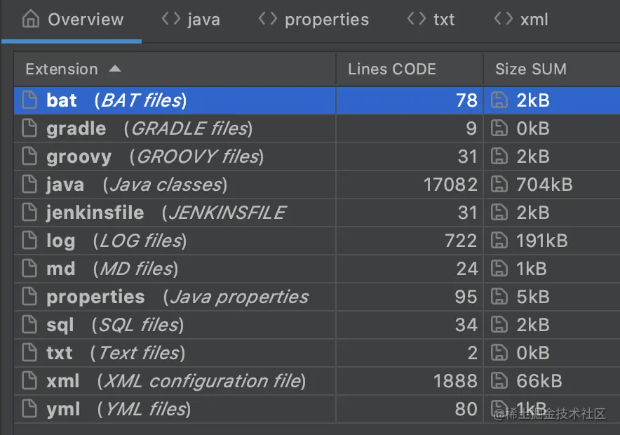The image size is (620, 435).
Task: Select the bat (BAT files) row
Action: point(317,100)
